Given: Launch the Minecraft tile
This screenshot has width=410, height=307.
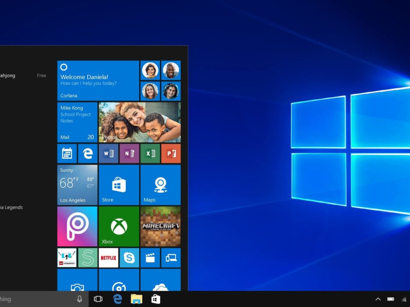Looking at the screenshot, I should click(x=161, y=226).
